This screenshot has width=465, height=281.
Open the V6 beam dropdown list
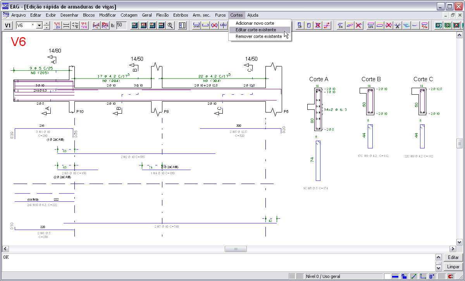tap(40, 26)
